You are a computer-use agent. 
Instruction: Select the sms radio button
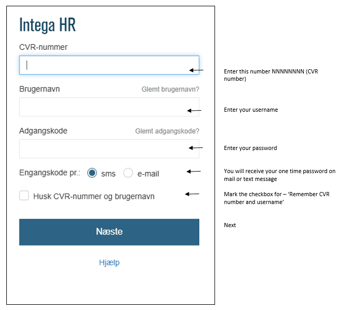coord(93,173)
